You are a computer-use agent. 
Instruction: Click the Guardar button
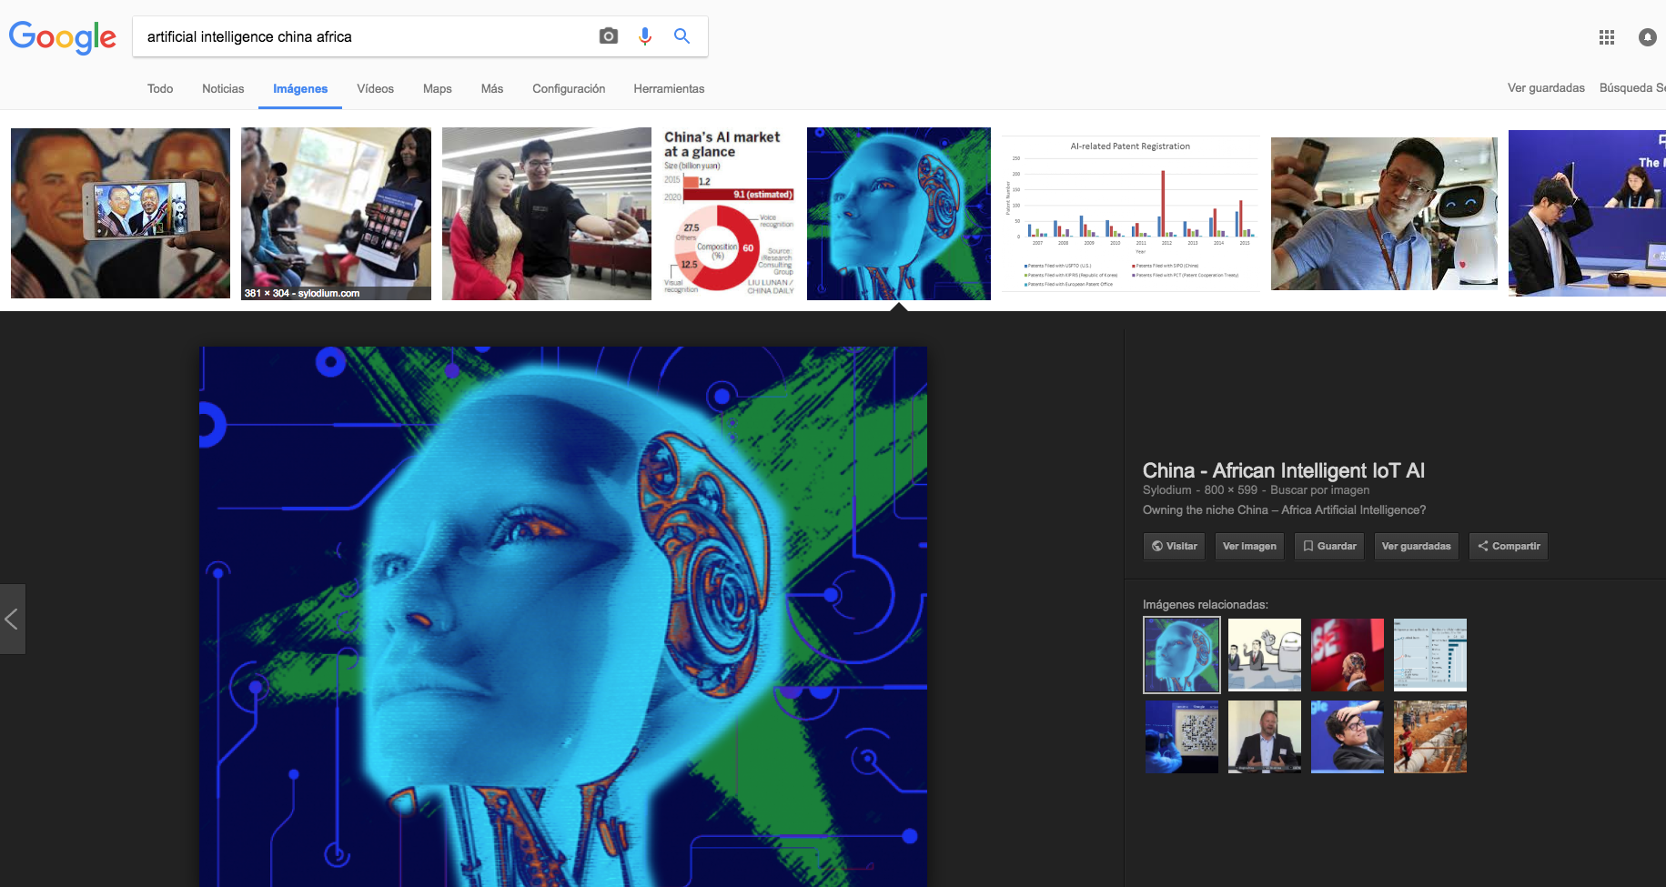point(1329,546)
